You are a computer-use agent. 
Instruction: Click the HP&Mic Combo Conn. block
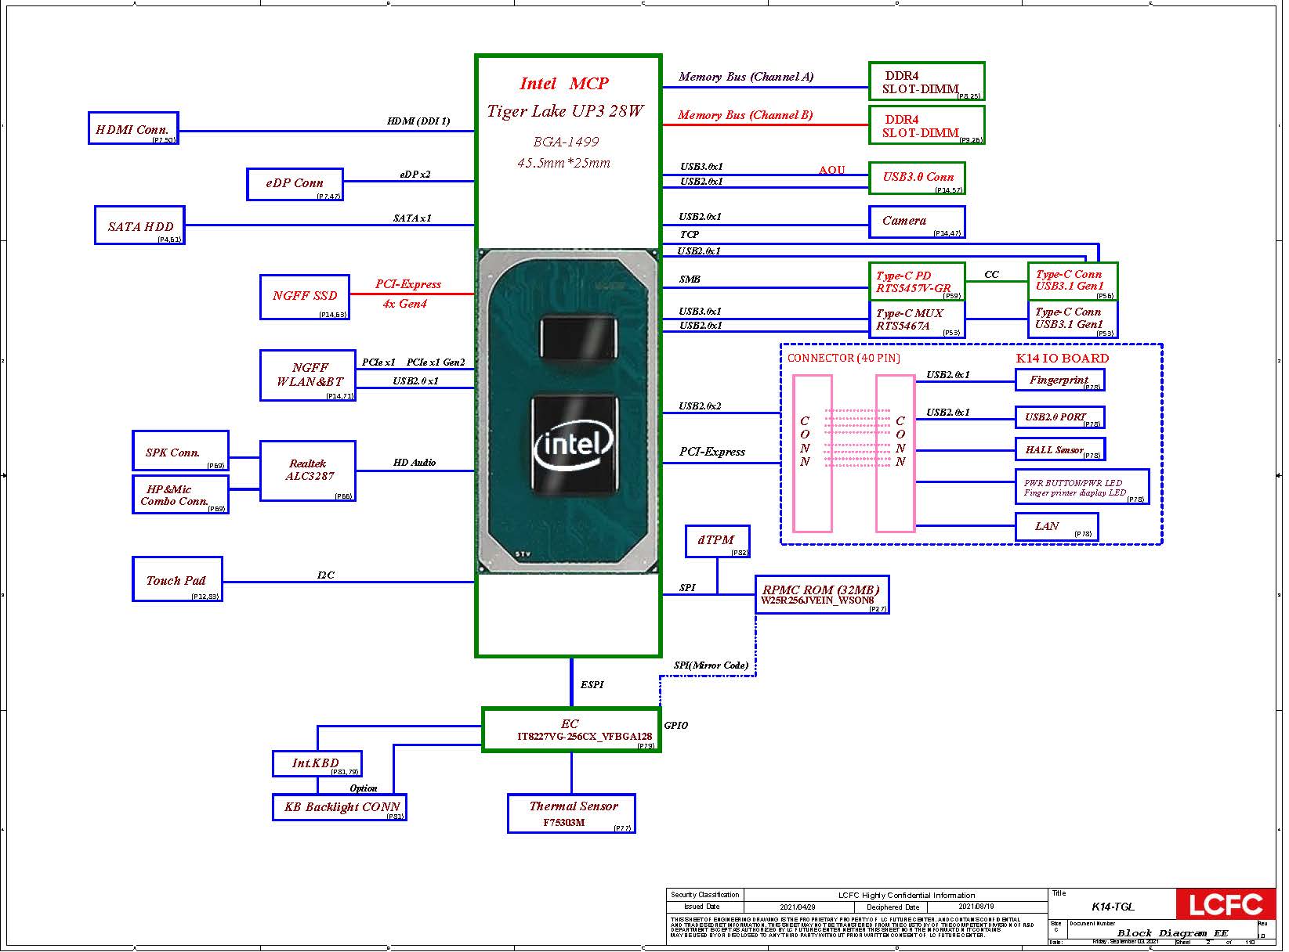tap(180, 495)
